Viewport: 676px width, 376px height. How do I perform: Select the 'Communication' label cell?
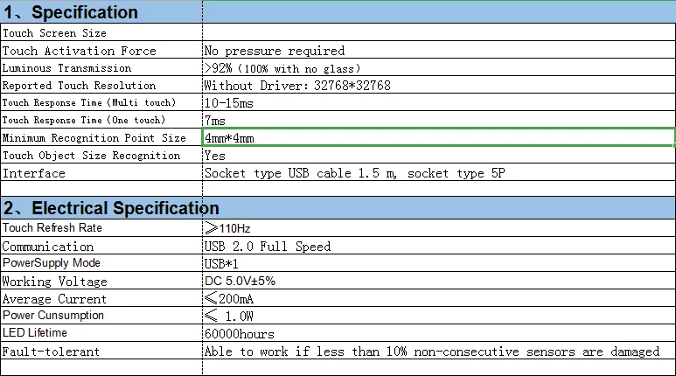pyautogui.click(x=101, y=246)
